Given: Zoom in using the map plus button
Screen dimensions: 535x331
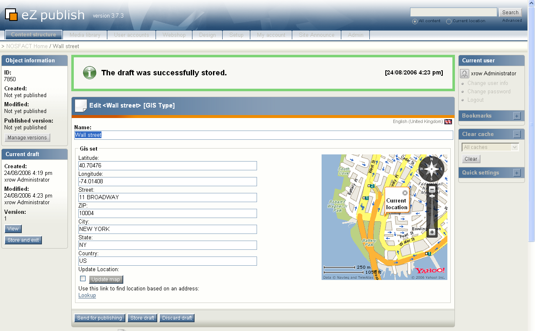Looking at the screenshot, I should pos(432,232).
